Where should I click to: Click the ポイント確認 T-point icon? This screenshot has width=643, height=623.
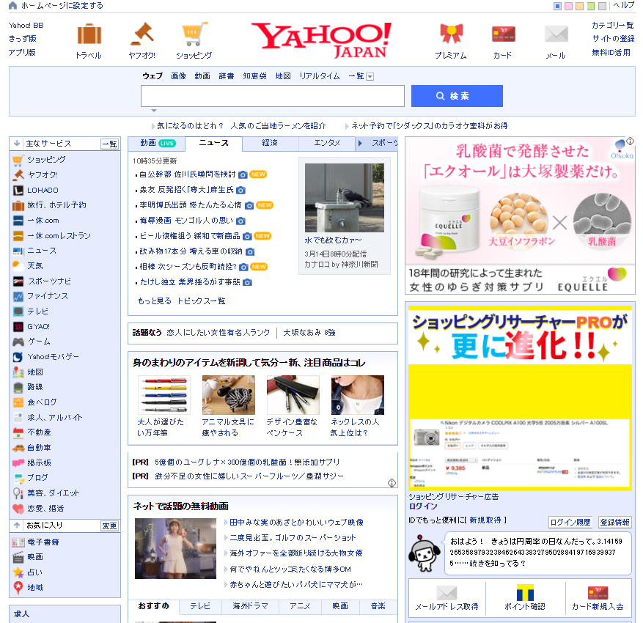point(525,593)
